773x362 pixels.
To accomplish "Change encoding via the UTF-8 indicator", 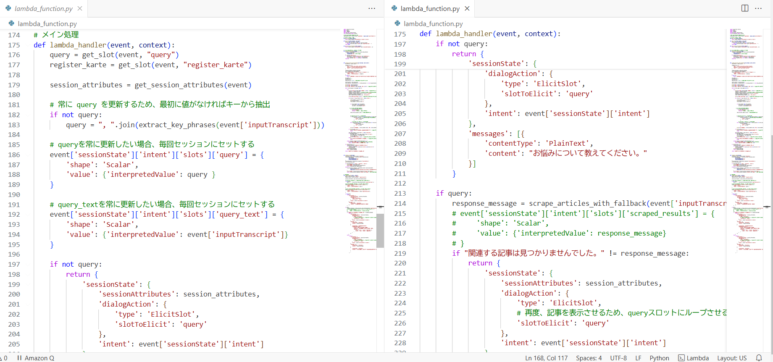I will coord(618,358).
